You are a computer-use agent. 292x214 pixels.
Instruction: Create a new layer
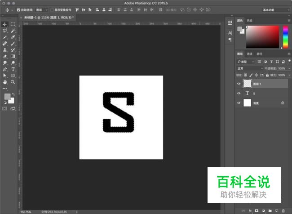click(x=277, y=211)
